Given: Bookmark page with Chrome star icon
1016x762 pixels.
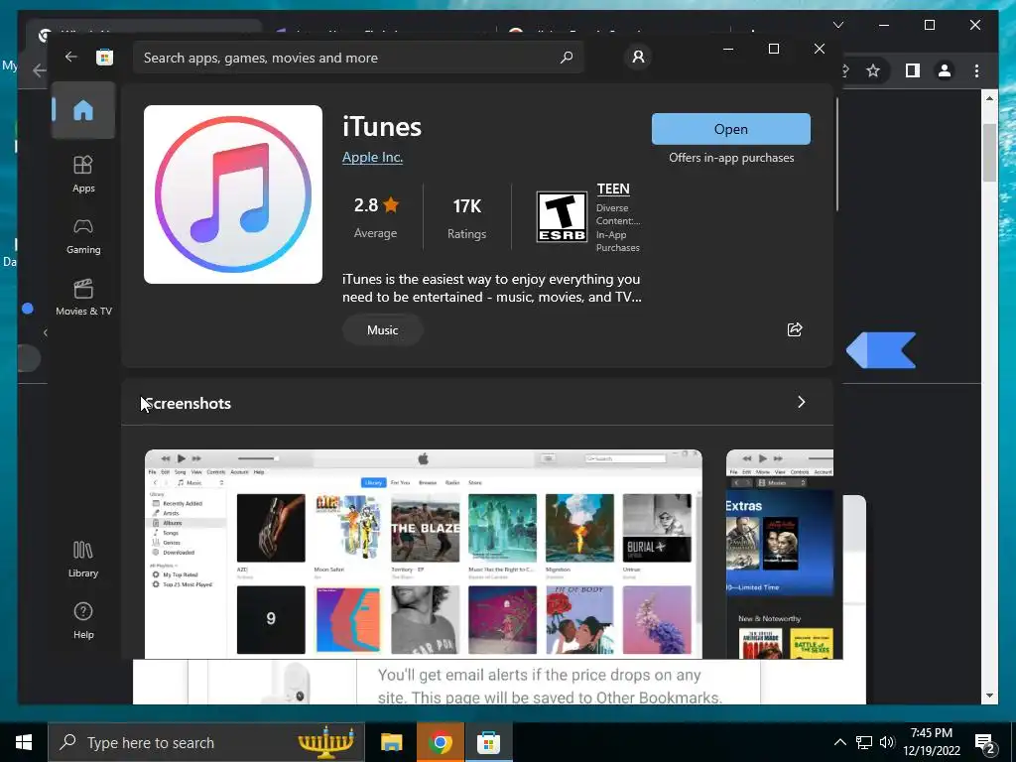Looking at the screenshot, I should point(873,70).
